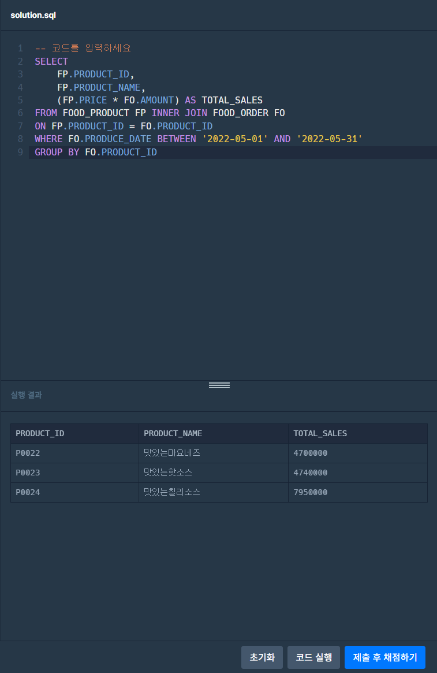This screenshot has width=437, height=673.
Task: Place cursor on the SELECT keyword
Action: 51,61
